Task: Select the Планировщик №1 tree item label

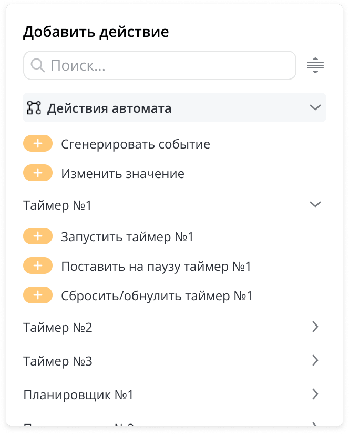Action: click(x=78, y=395)
